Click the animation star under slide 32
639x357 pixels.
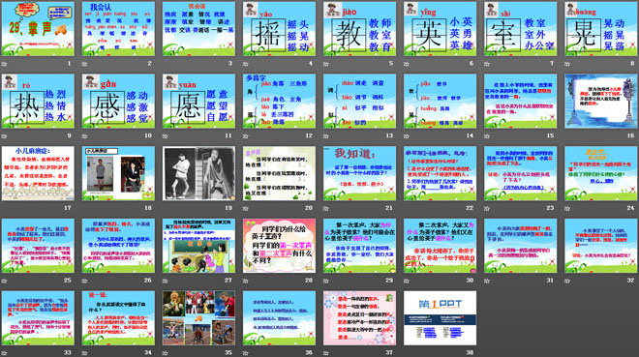pyautogui.click(x=567, y=281)
